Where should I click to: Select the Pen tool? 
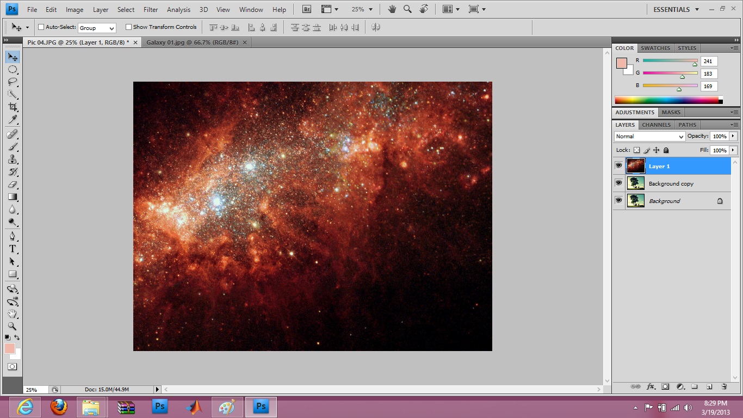13,237
